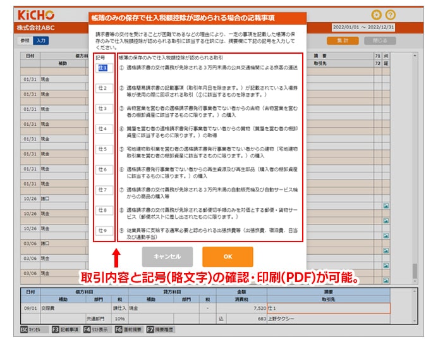438x356 pixels.
Task: Click the fiscal period 2022/01/01～2022/12/31 field
Action: pyautogui.click(x=363, y=27)
